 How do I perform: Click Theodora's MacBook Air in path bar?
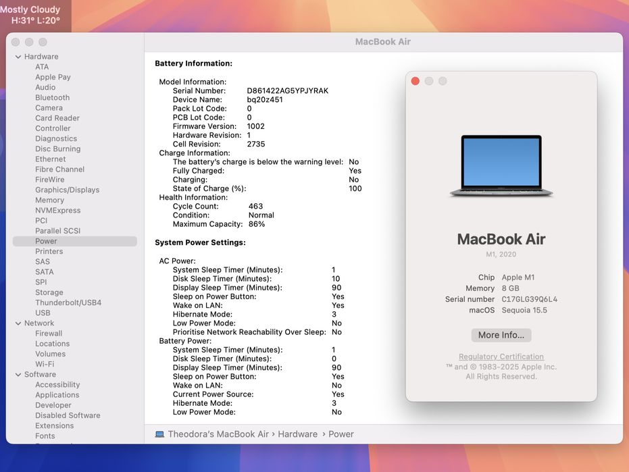(218, 434)
